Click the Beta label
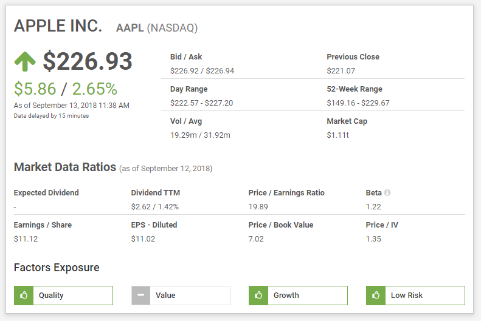Screen dimensions: 481x321 [373, 193]
